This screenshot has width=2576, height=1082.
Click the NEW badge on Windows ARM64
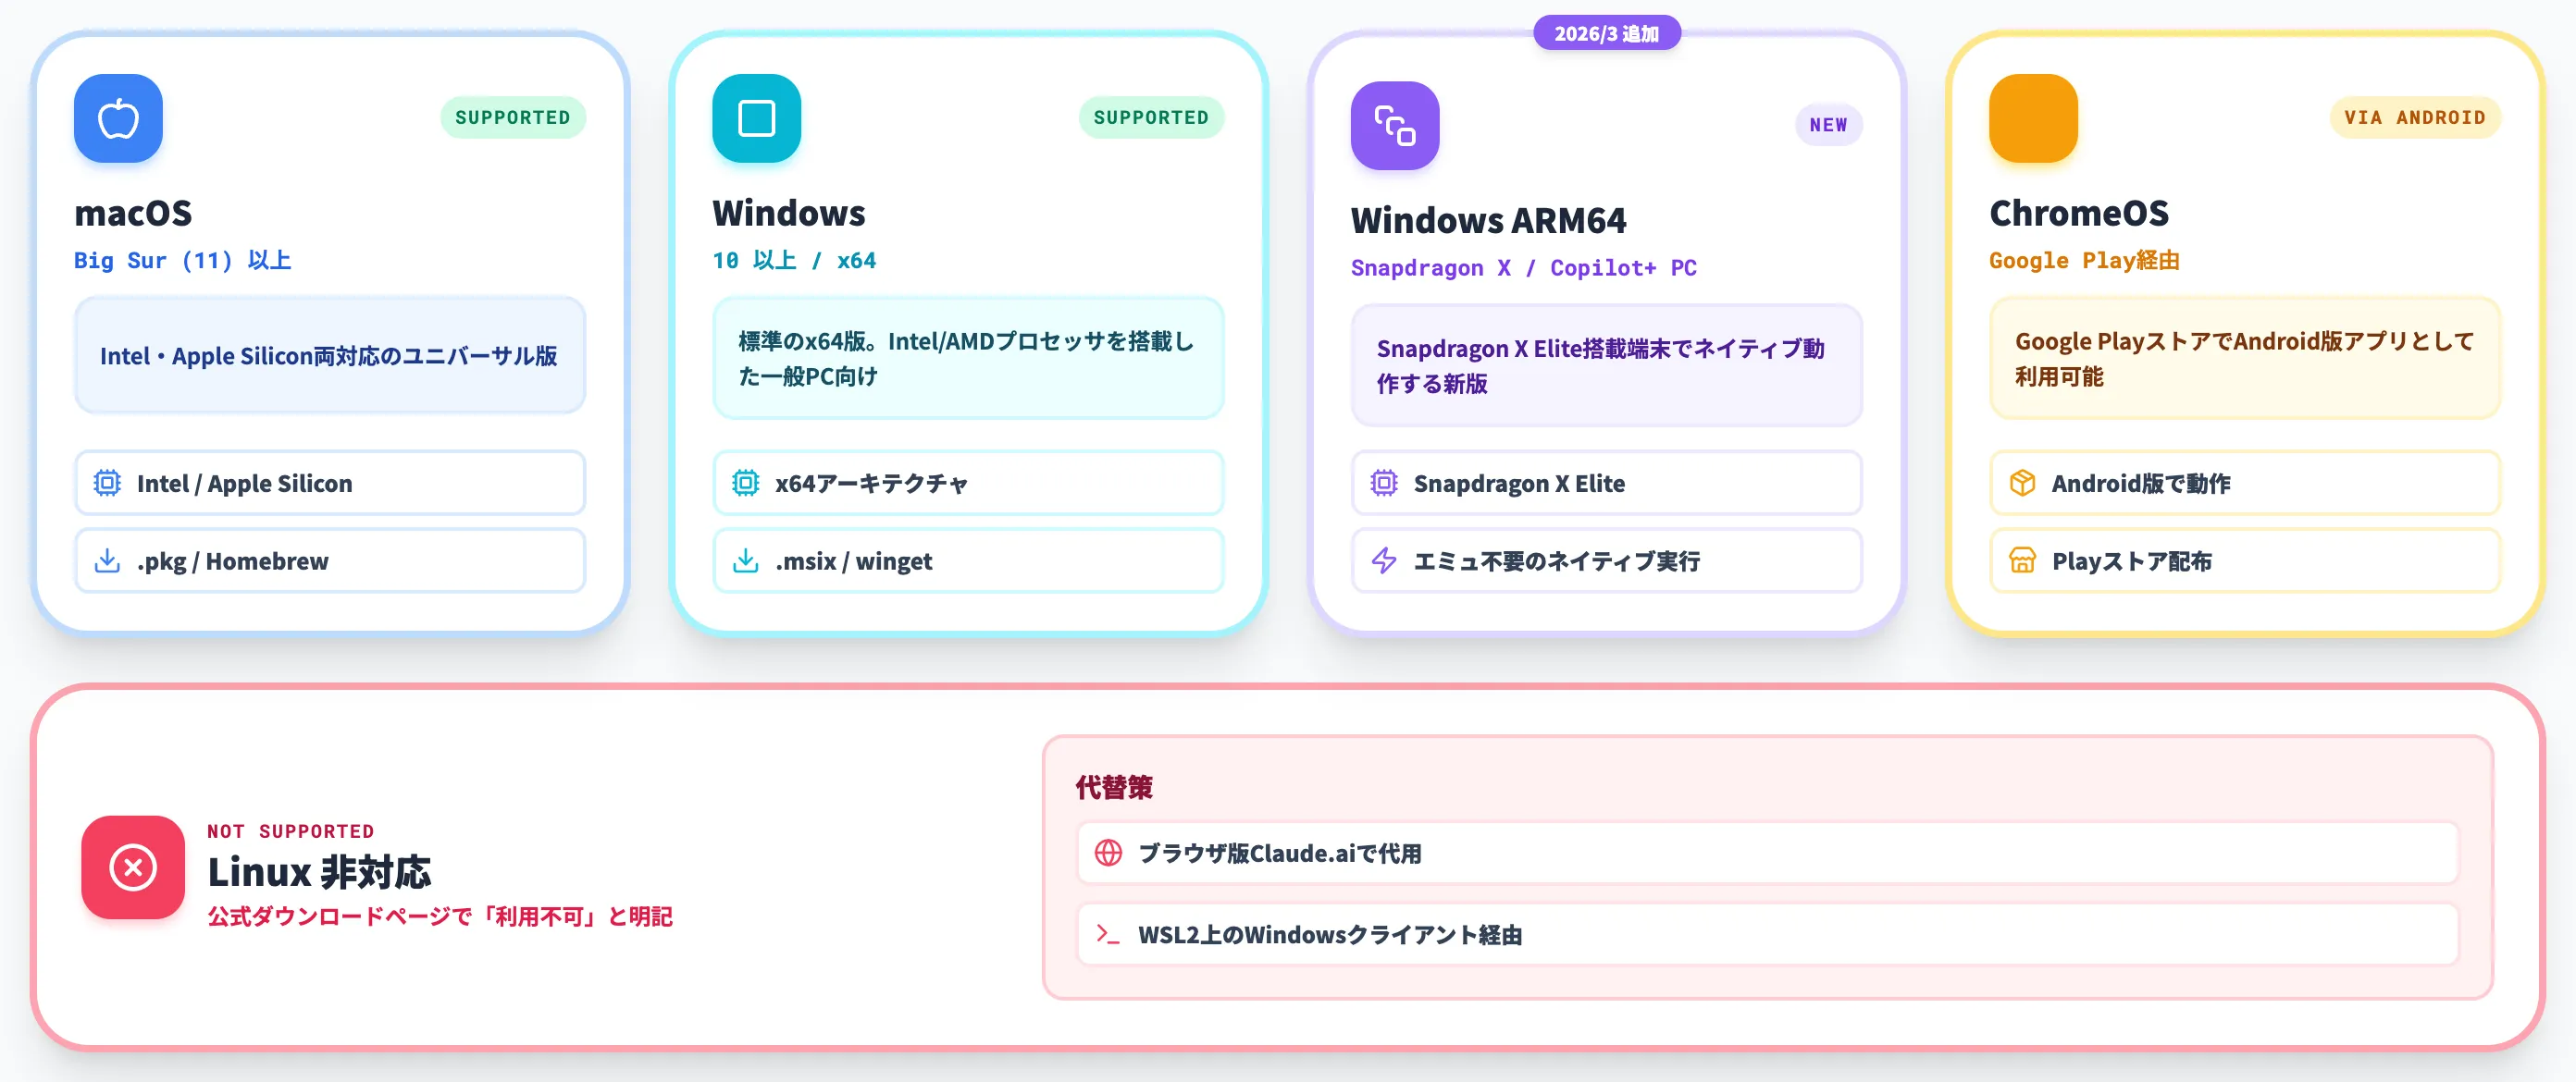1828,125
